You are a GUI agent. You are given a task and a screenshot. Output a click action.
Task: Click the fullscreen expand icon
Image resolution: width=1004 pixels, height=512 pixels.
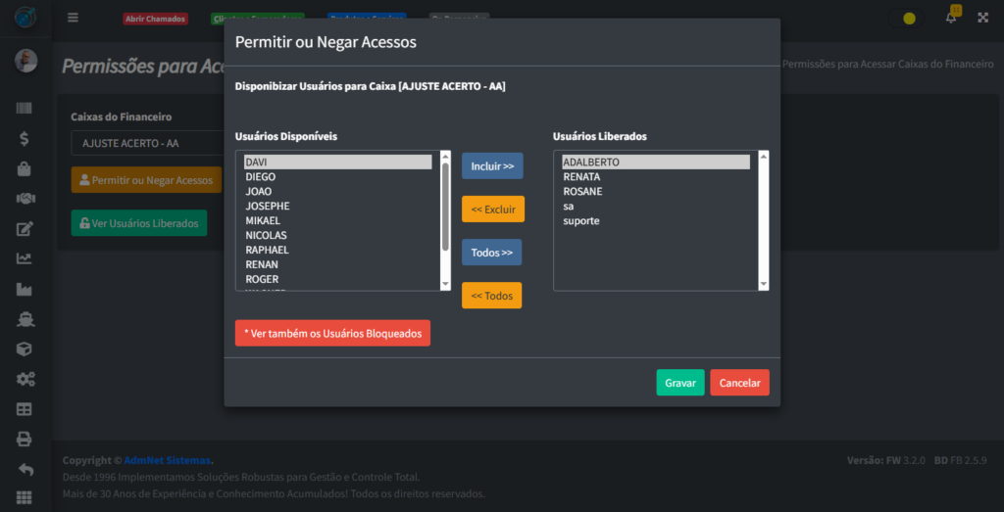[982, 18]
